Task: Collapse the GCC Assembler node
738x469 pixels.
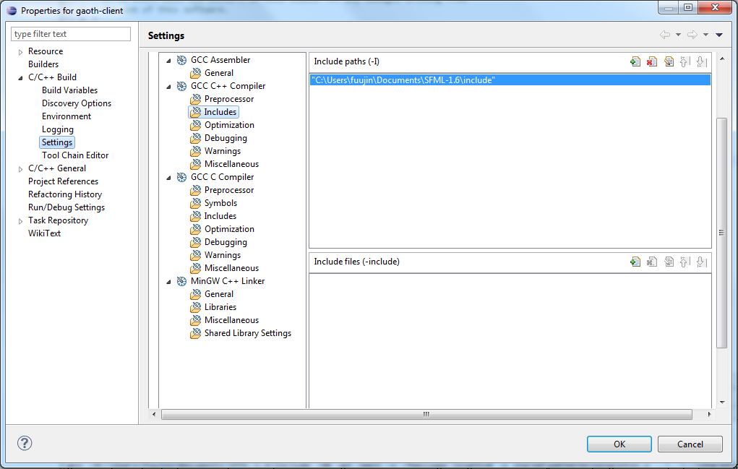Action: (x=168, y=61)
